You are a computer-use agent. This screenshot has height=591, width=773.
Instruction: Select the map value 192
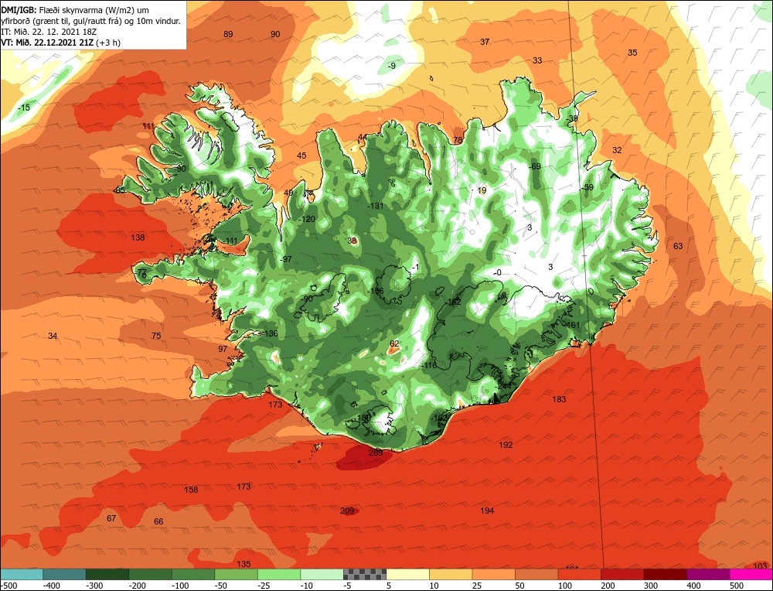click(x=506, y=445)
